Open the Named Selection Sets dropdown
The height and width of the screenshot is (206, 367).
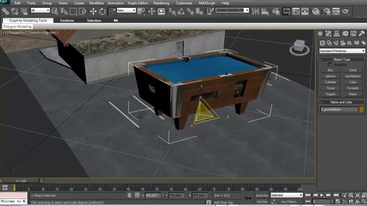[x=232, y=10]
